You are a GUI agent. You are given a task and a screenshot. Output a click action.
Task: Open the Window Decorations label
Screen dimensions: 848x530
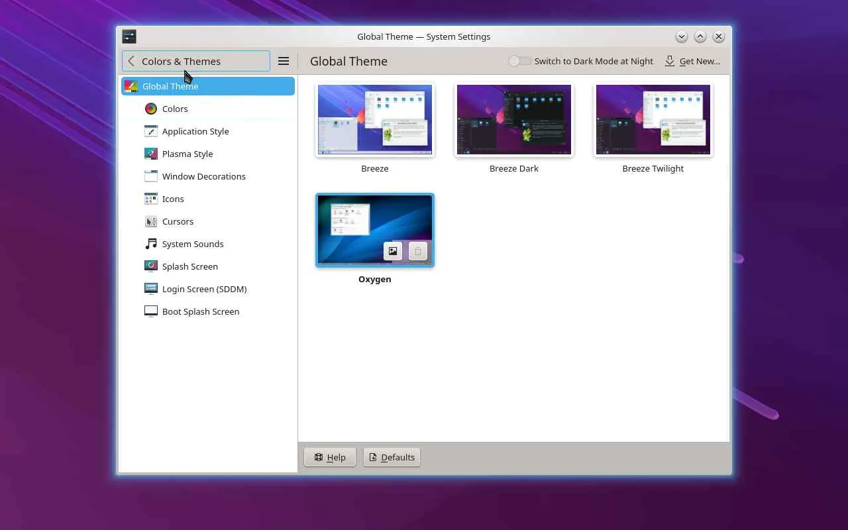(204, 176)
